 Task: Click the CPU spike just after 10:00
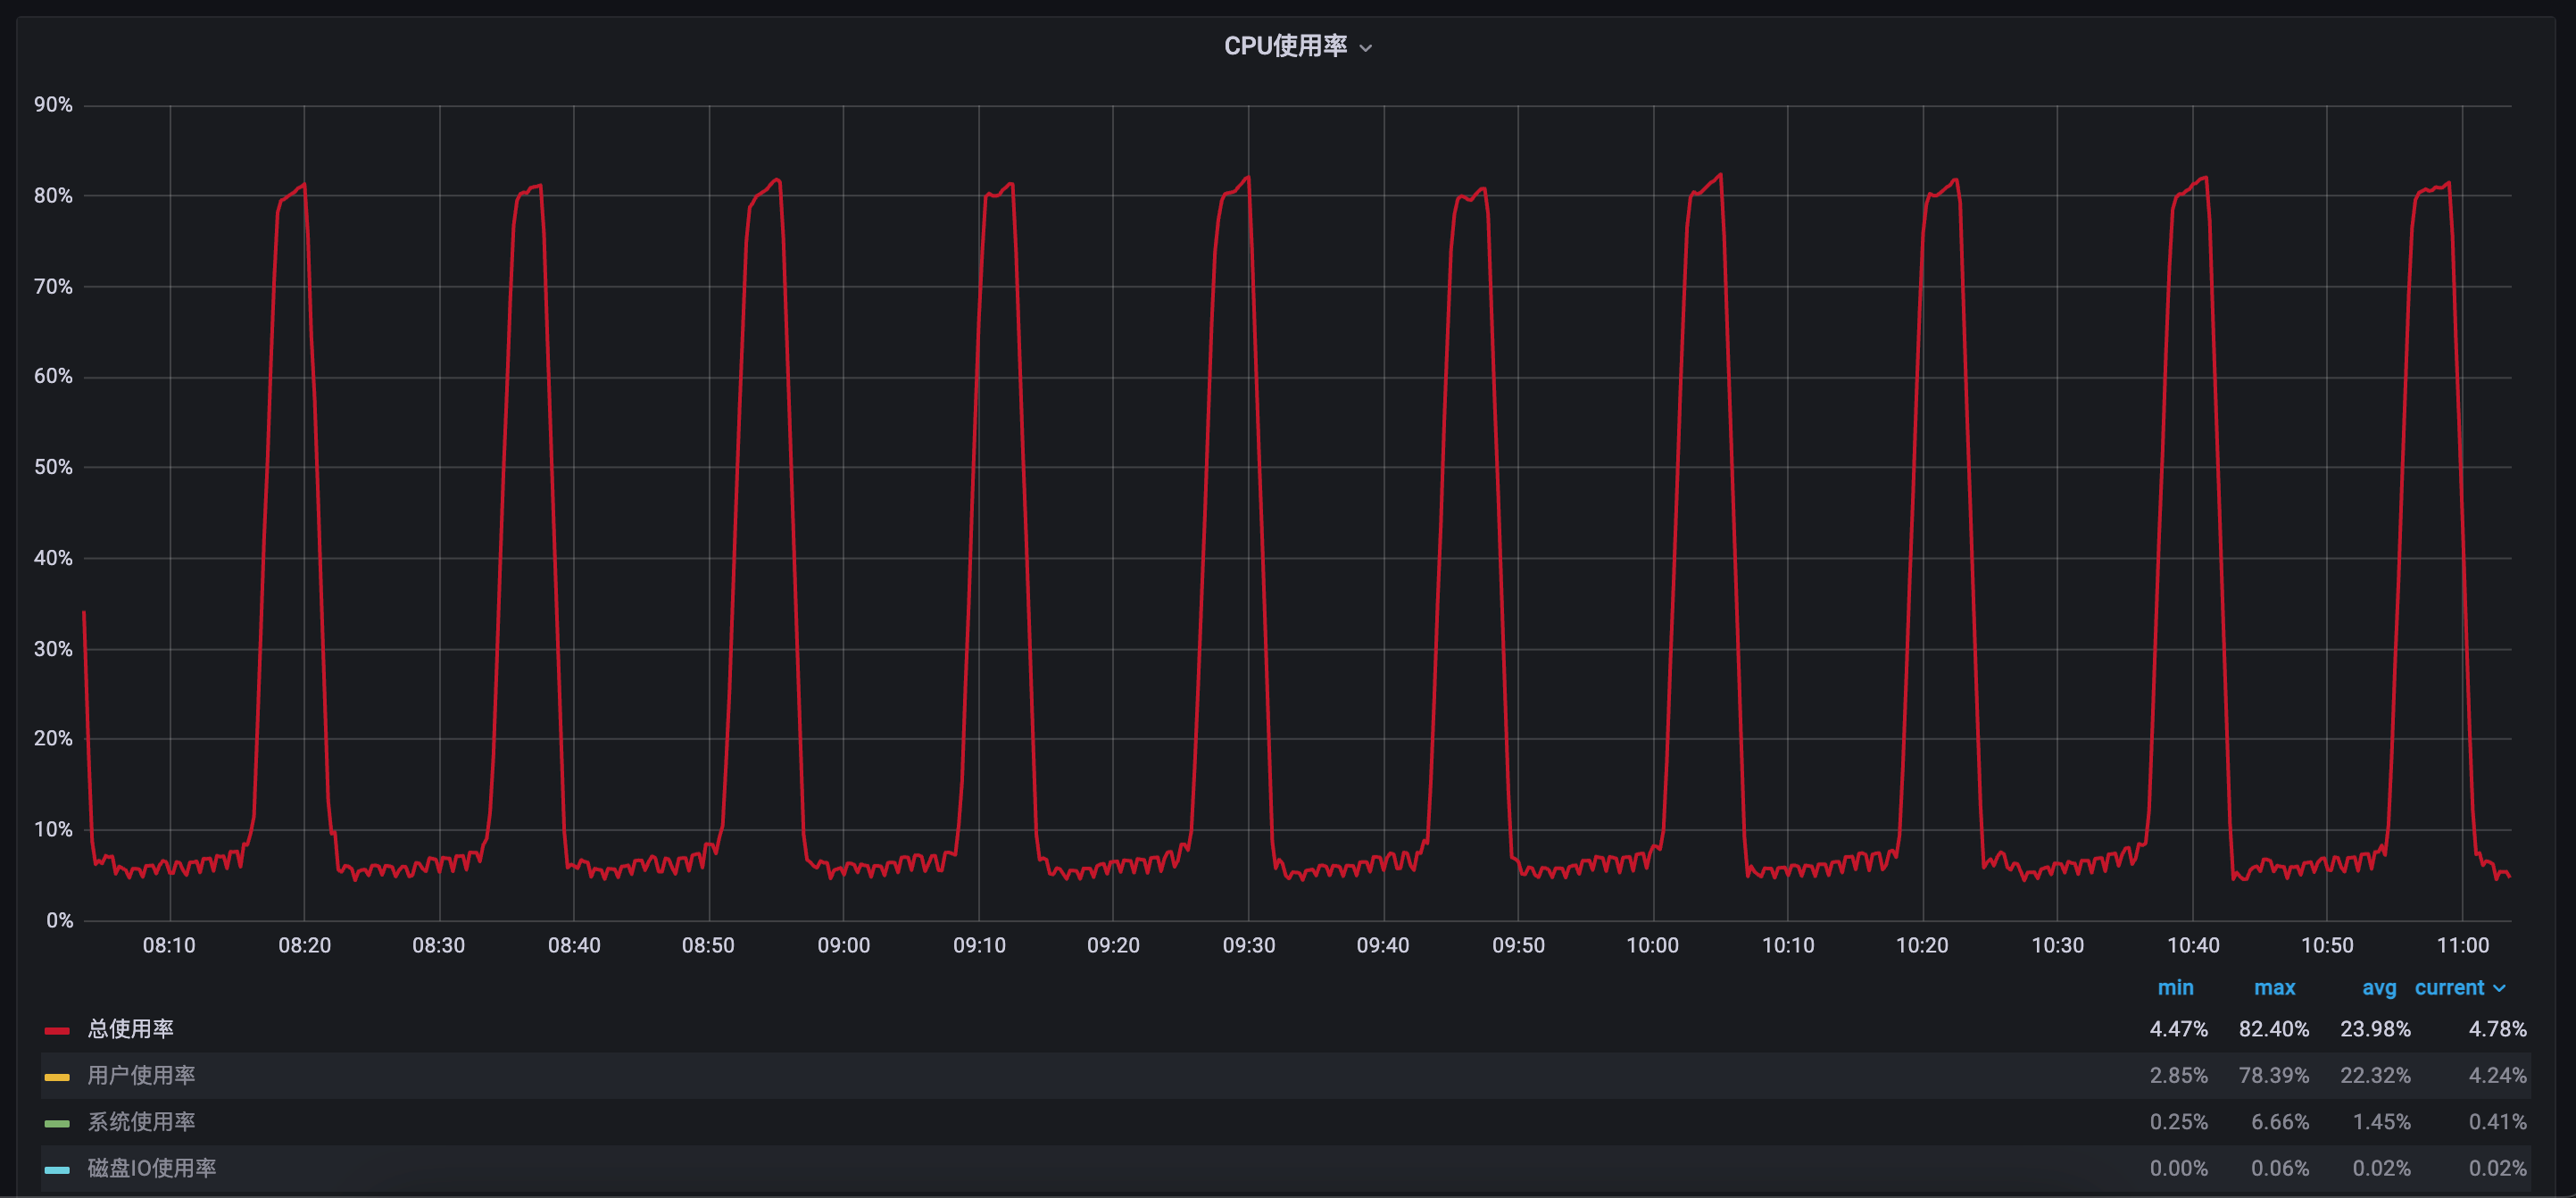1719,177
